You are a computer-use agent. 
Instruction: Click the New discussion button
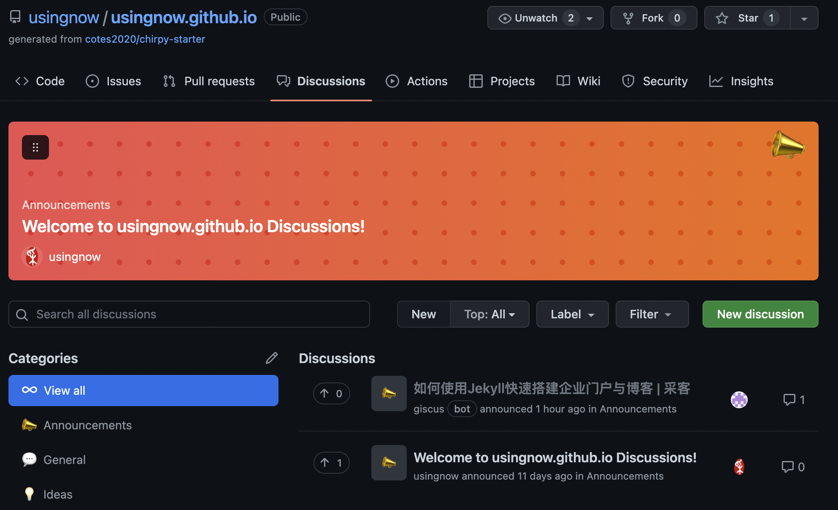tap(760, 314)
